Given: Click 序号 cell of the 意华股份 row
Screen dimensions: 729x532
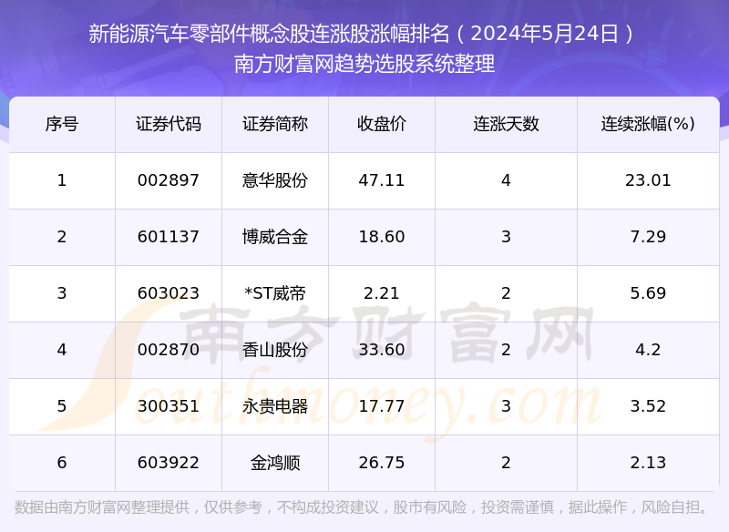Looking at the screenshot, I should click(62, 180).
